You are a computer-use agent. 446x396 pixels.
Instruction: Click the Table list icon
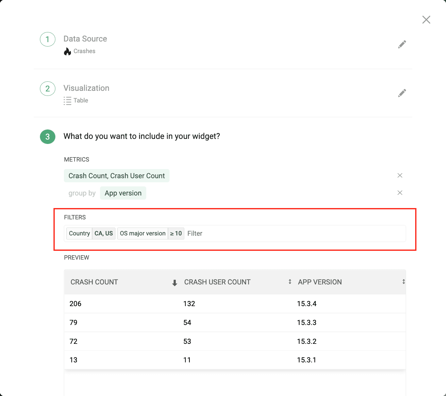click(67, 101)
